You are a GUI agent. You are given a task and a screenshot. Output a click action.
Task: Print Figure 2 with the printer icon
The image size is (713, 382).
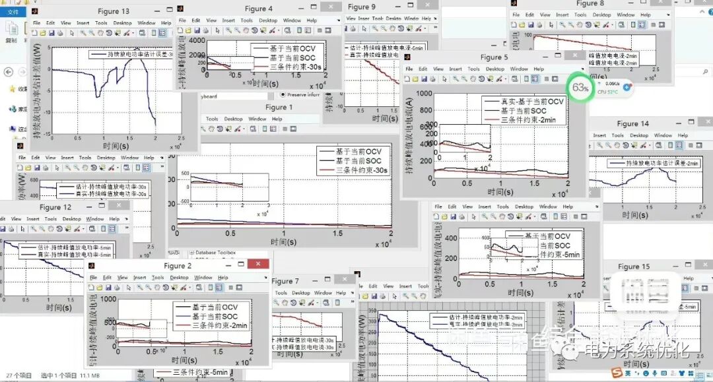point(117,288)
